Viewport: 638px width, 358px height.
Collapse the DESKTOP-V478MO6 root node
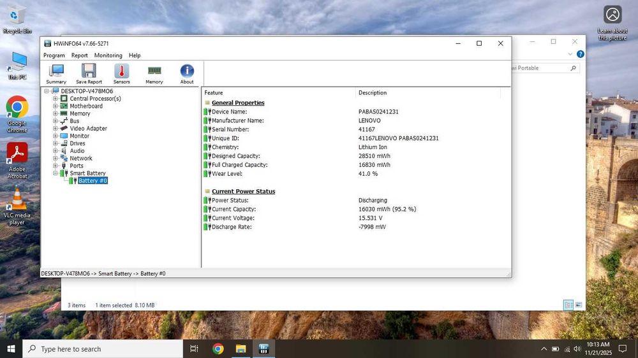coord(47,91)
